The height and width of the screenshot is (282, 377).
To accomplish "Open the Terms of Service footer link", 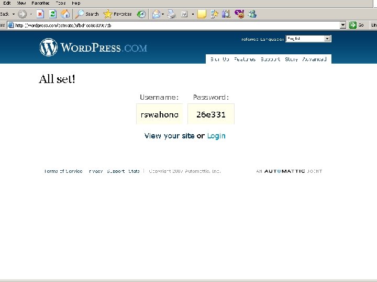I will (x=63, y=171).
